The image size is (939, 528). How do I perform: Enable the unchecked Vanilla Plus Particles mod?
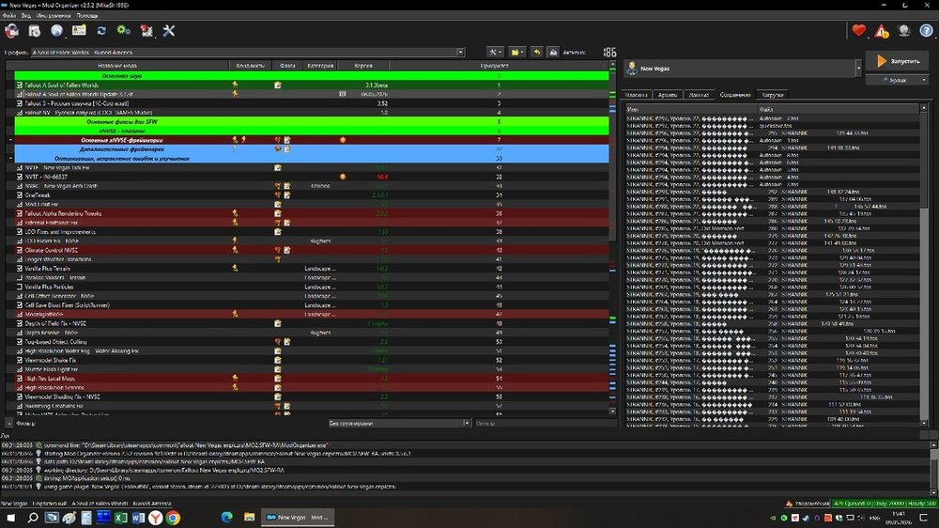(x=19, y=287)
